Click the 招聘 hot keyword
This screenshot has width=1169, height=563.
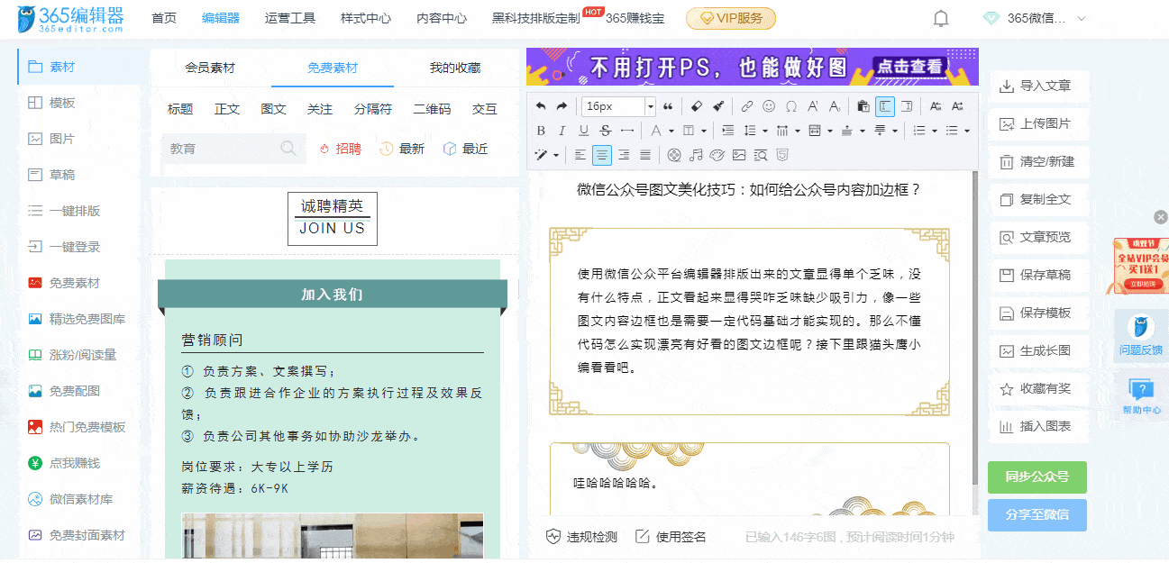(x=341, y=149)
